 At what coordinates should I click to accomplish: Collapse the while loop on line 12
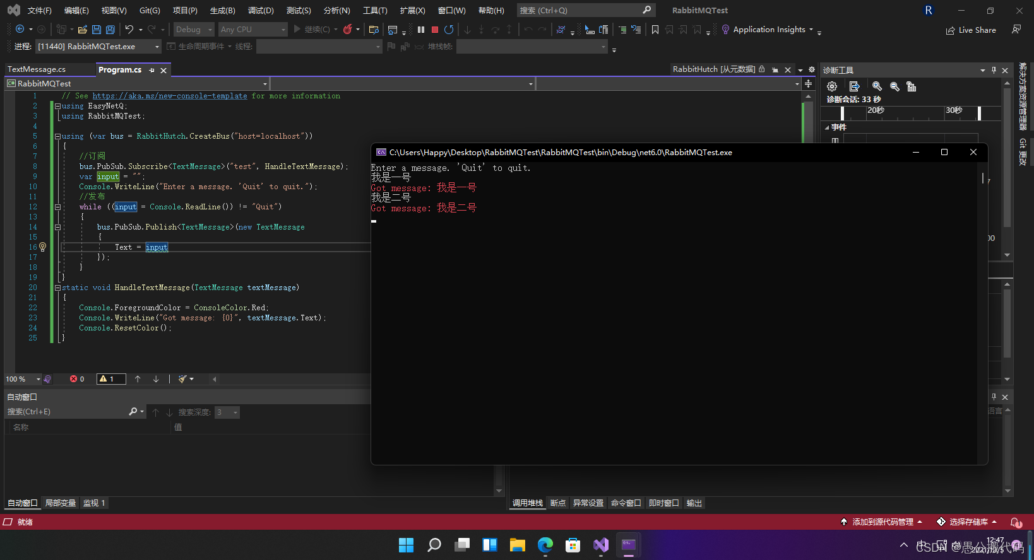(57, 207)
